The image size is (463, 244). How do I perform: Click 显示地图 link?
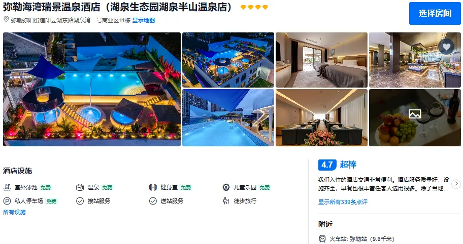pos(144,20)
